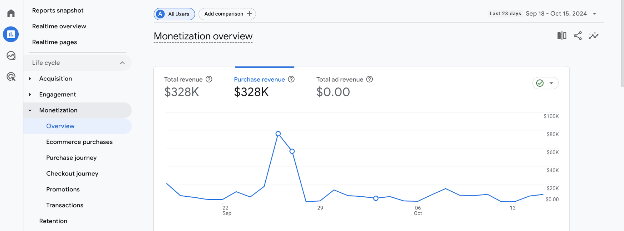
Task: Open the Home icon in left rail
Action: click(11, 13)
